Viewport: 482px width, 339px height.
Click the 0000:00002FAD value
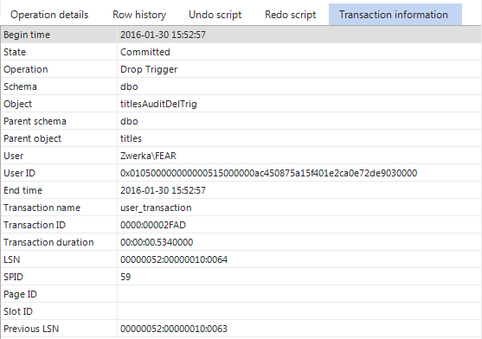(x=153, y=225)
